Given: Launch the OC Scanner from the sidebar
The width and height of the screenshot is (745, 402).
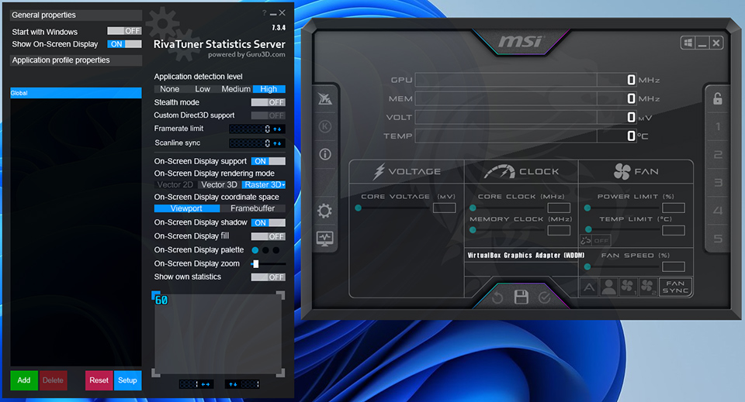Looking at the screenshot, I should pos(324,98).
